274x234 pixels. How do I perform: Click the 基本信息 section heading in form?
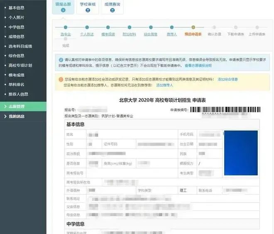point(75,124)
